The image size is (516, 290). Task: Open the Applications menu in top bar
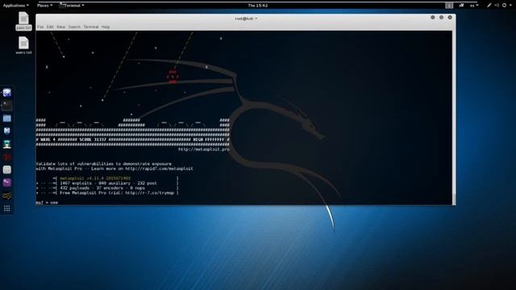point(15,6)
